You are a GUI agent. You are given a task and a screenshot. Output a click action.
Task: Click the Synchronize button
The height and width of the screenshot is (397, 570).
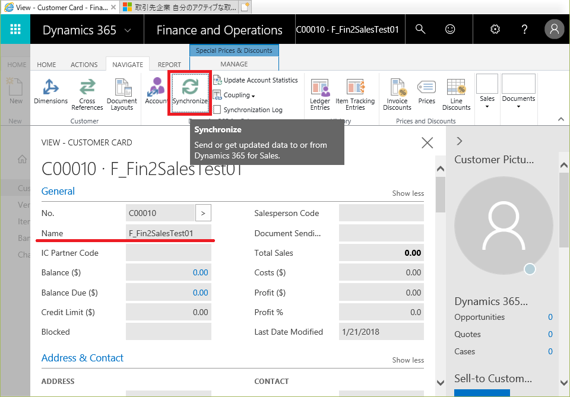(x=190, y=93)
